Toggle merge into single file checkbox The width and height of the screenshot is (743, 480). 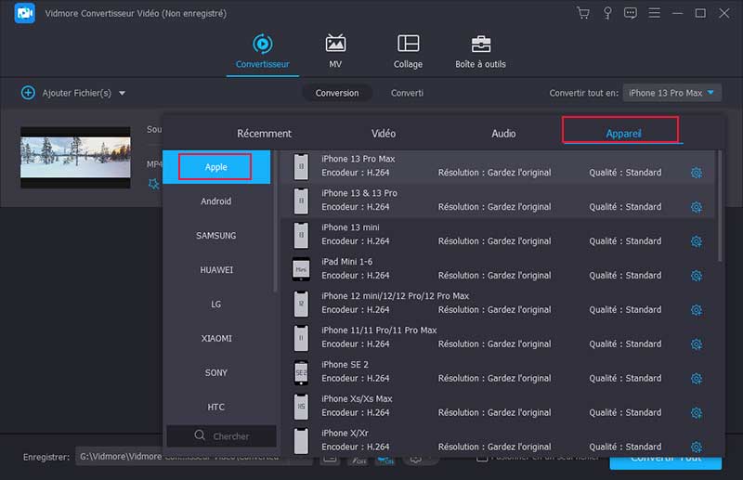tap(482, 457)
